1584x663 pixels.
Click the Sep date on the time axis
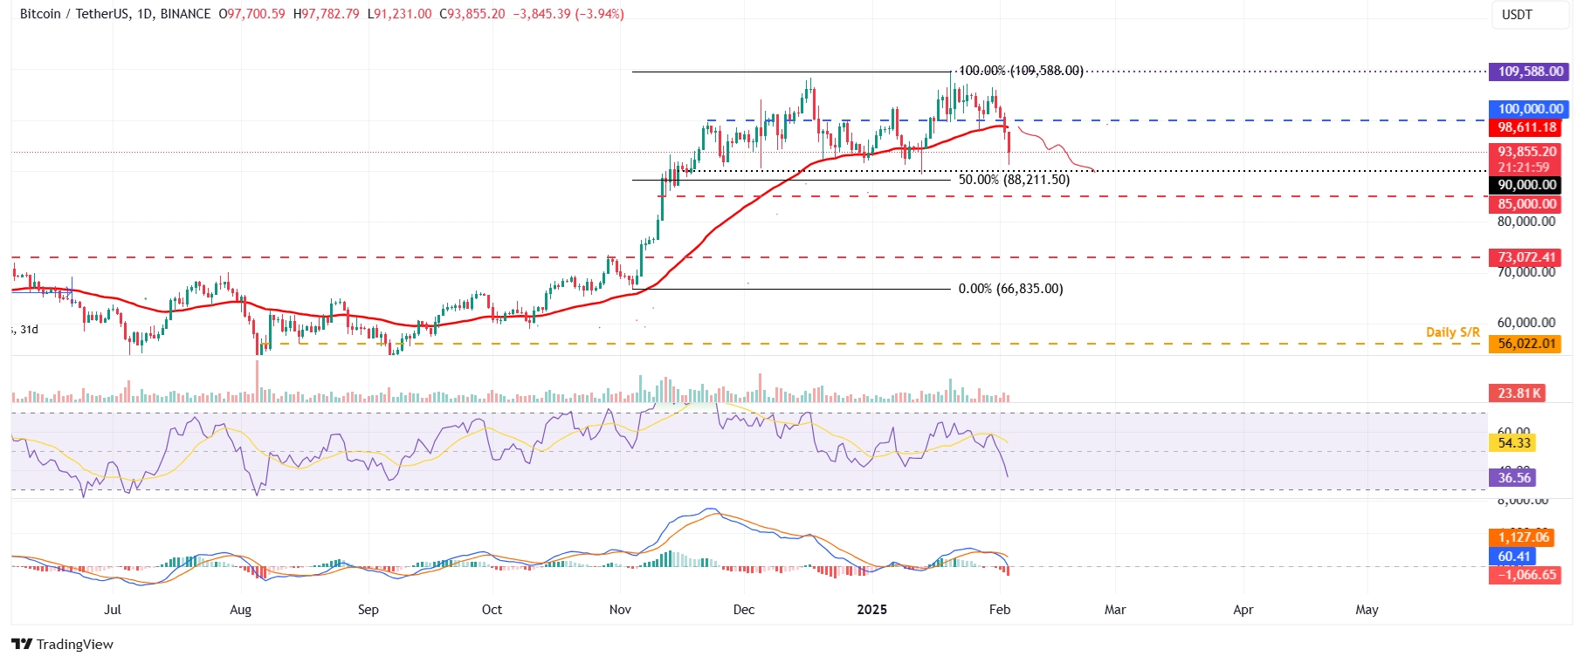click(x=368, y=610)
